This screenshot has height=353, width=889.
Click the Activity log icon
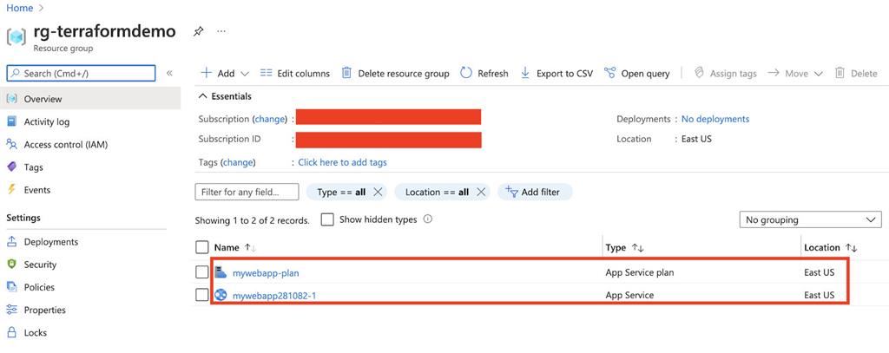(x=11, y=121)
